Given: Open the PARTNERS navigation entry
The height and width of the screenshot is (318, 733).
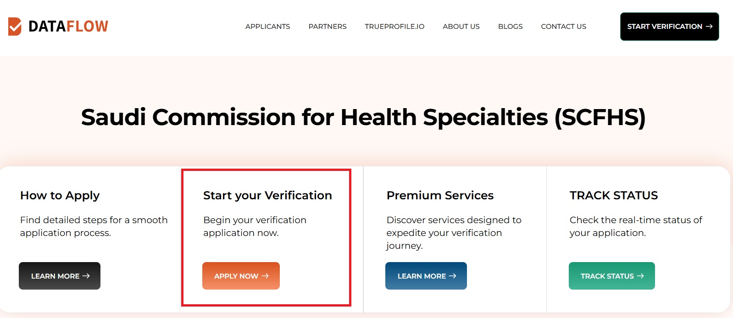Looking at the screenshot, I should pos(327,27).
